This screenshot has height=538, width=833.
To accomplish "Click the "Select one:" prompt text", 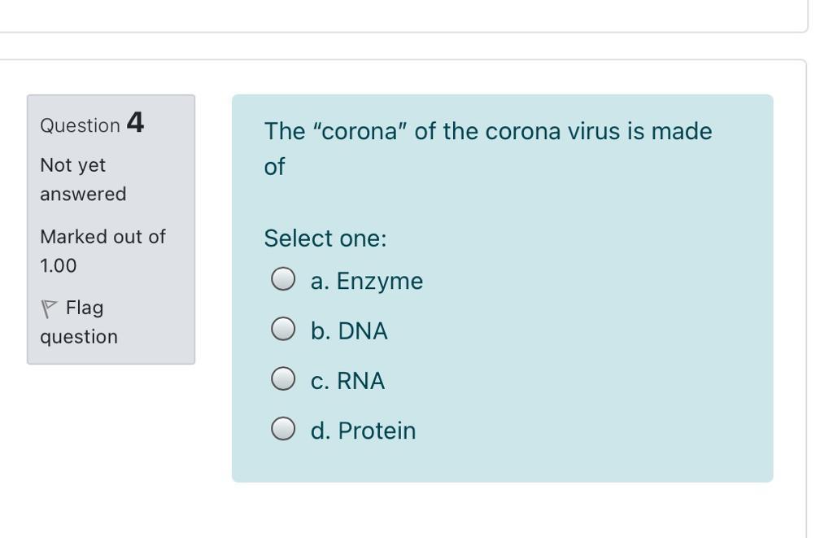I will click(325, 238).
